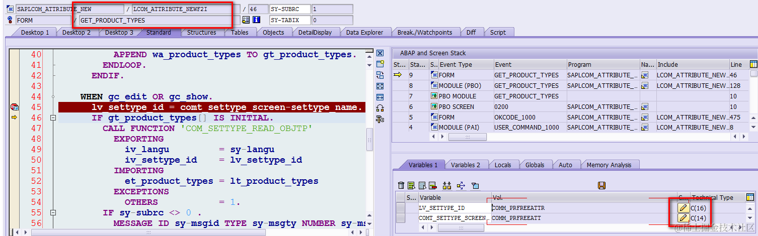Click line 45 breakpoint code line
The height and width of the screenshot is (236, 758).
click(211, 107)
